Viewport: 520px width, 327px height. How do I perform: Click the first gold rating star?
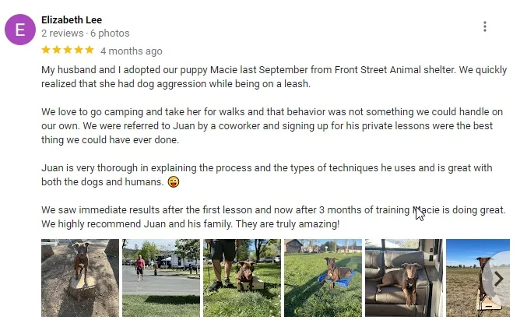coord(47,50)
